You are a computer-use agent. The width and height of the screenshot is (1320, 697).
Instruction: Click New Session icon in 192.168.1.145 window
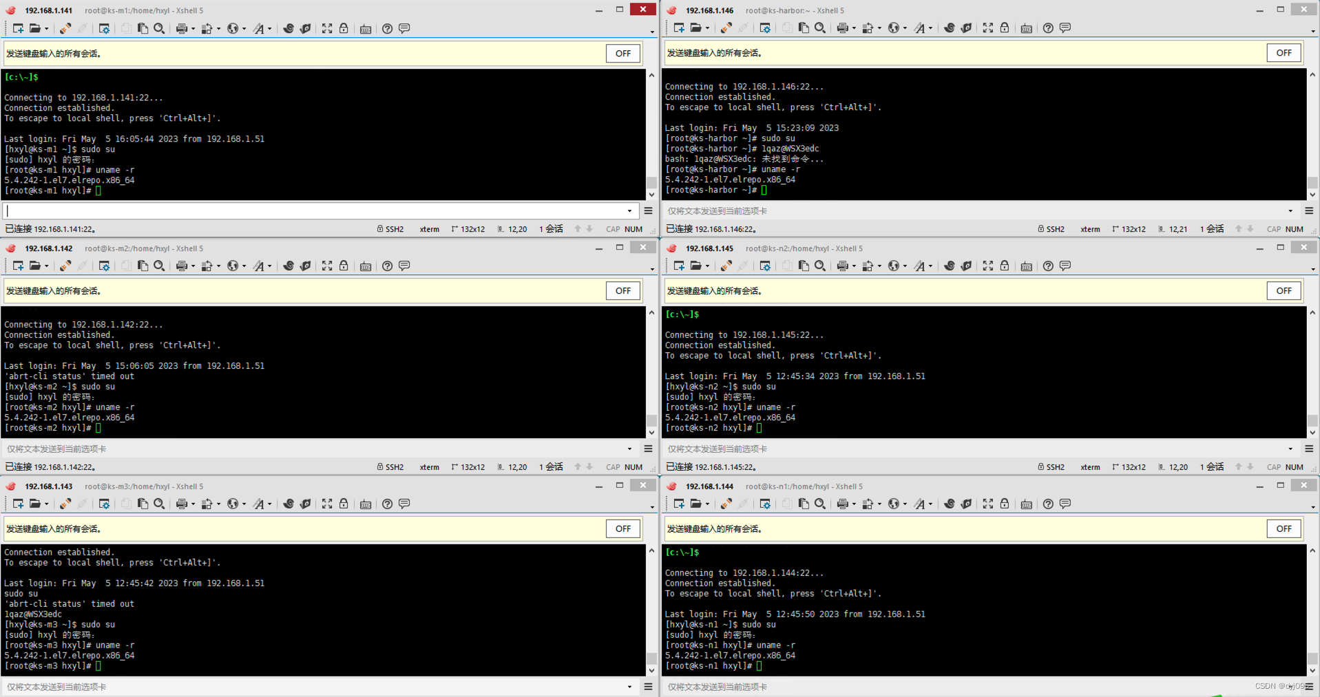[x=679, y=266]
